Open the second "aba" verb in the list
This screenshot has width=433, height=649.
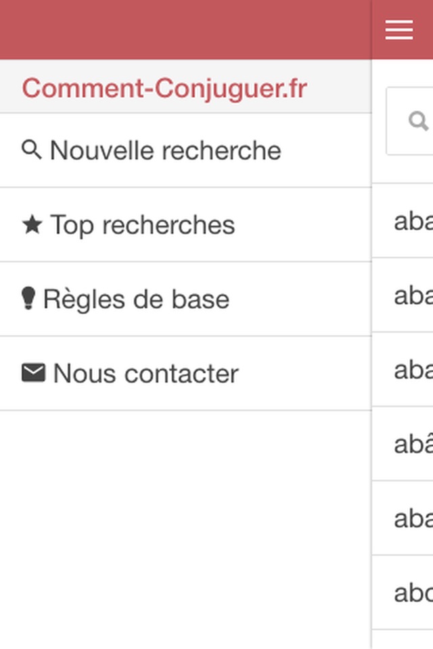coord(403,295)
